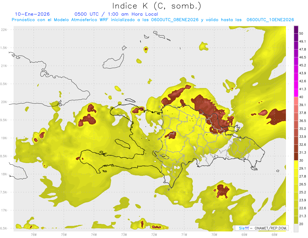
Task: Click the colorbar value label '20' at the bottom
Action: tap(301, 224)
